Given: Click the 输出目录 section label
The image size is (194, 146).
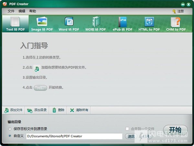Looking at the screenshot, I should click(x=14, y=122).
